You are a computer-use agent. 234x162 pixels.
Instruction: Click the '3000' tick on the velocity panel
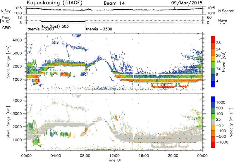pyautogui.click(x=17, y=113)
